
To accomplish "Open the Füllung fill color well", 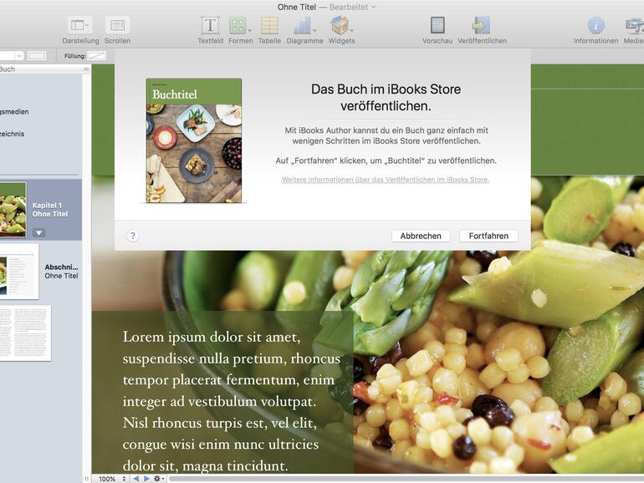I will 97,56.
